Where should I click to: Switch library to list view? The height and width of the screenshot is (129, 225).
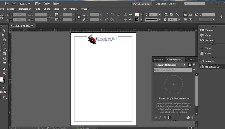tap(194, 65)
